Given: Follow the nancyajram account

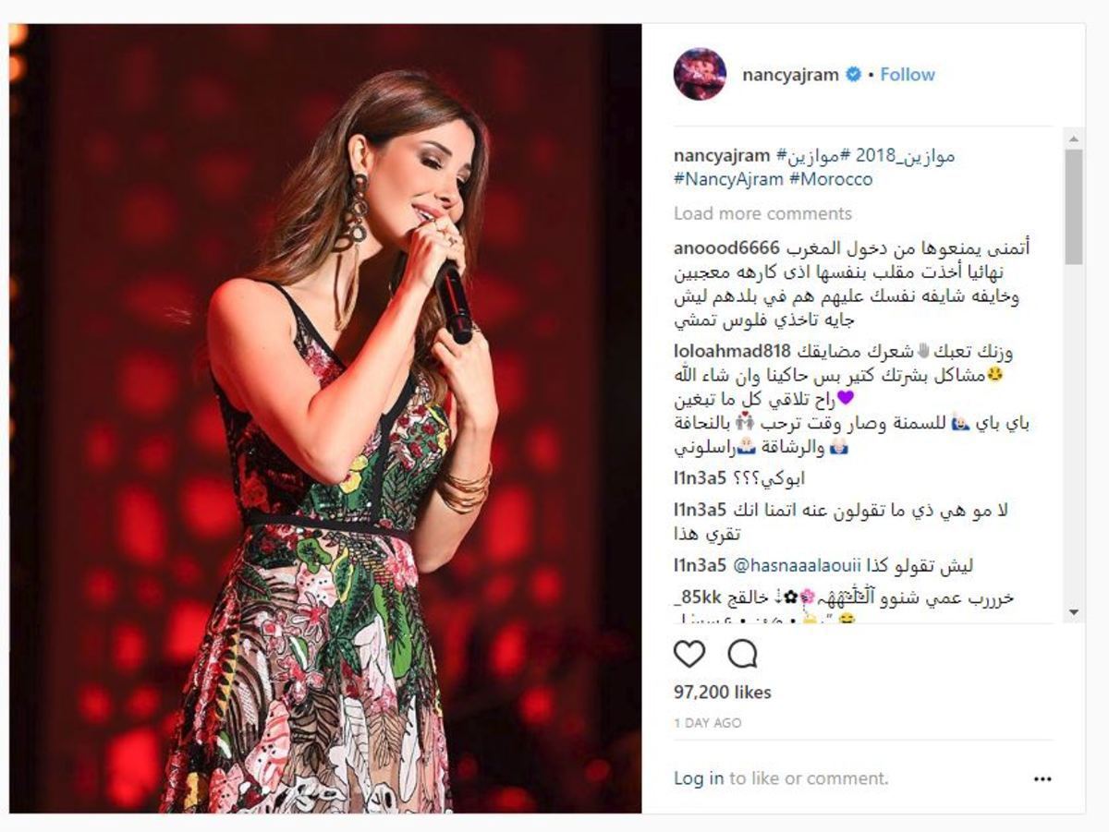Looking at the screenshot, I should (908, 75).
